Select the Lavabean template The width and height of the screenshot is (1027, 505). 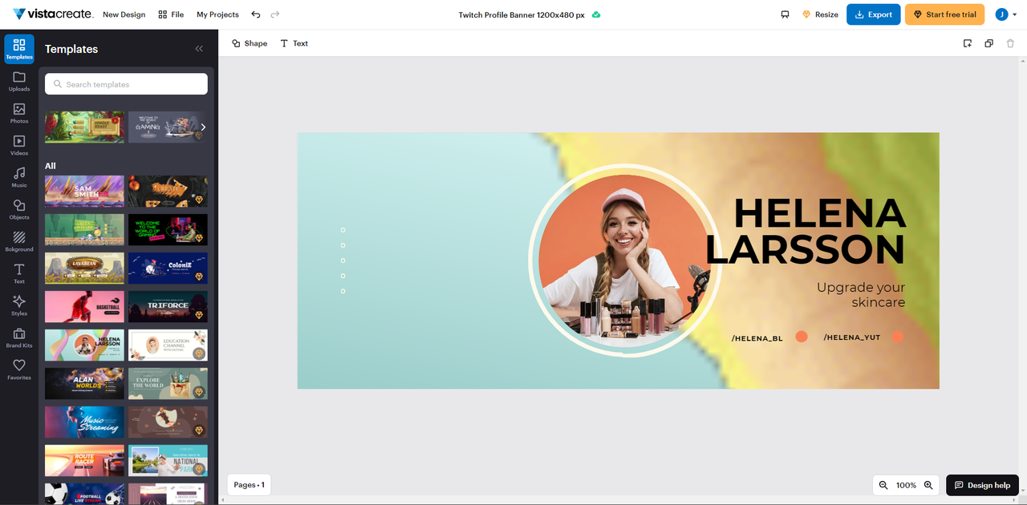84,268
